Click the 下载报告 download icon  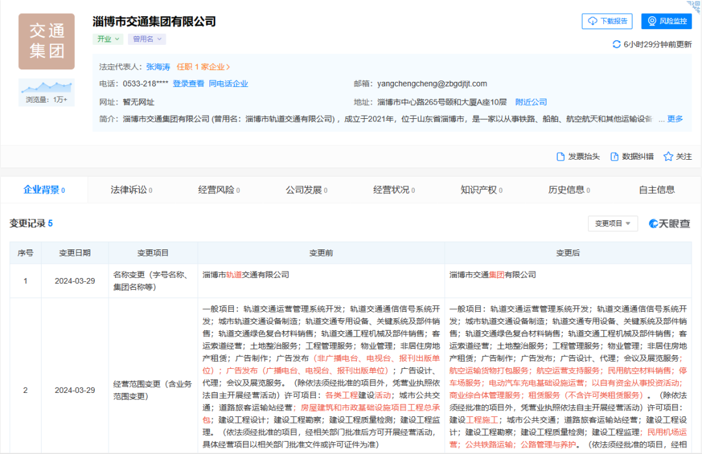[592, 21]
